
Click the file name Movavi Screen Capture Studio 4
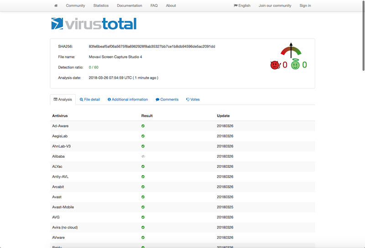pos(115,57)
